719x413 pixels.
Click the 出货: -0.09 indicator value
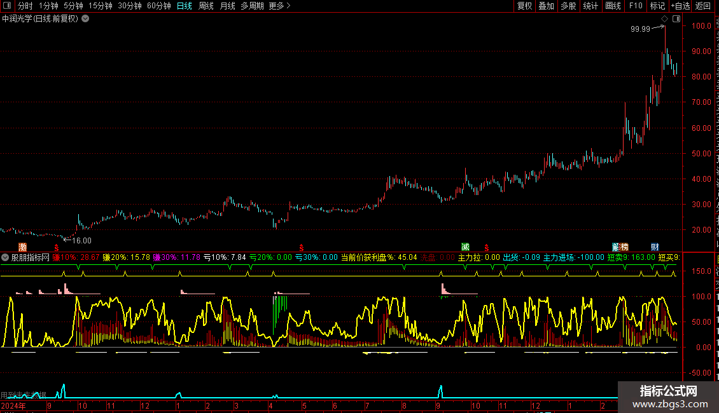click(x=521, y=257)
